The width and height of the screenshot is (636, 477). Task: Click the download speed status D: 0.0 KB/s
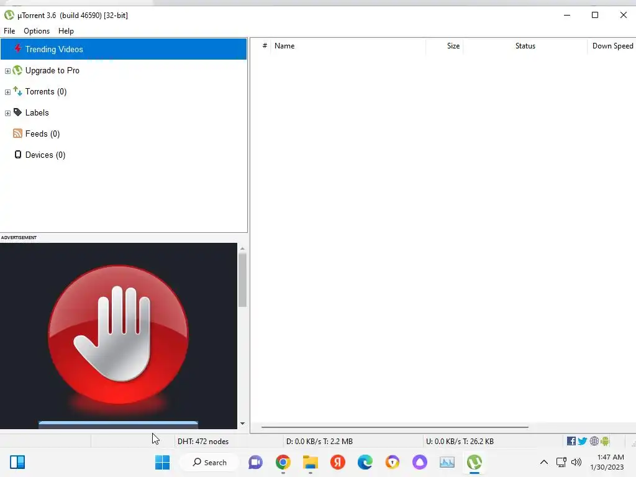[320, 442]
